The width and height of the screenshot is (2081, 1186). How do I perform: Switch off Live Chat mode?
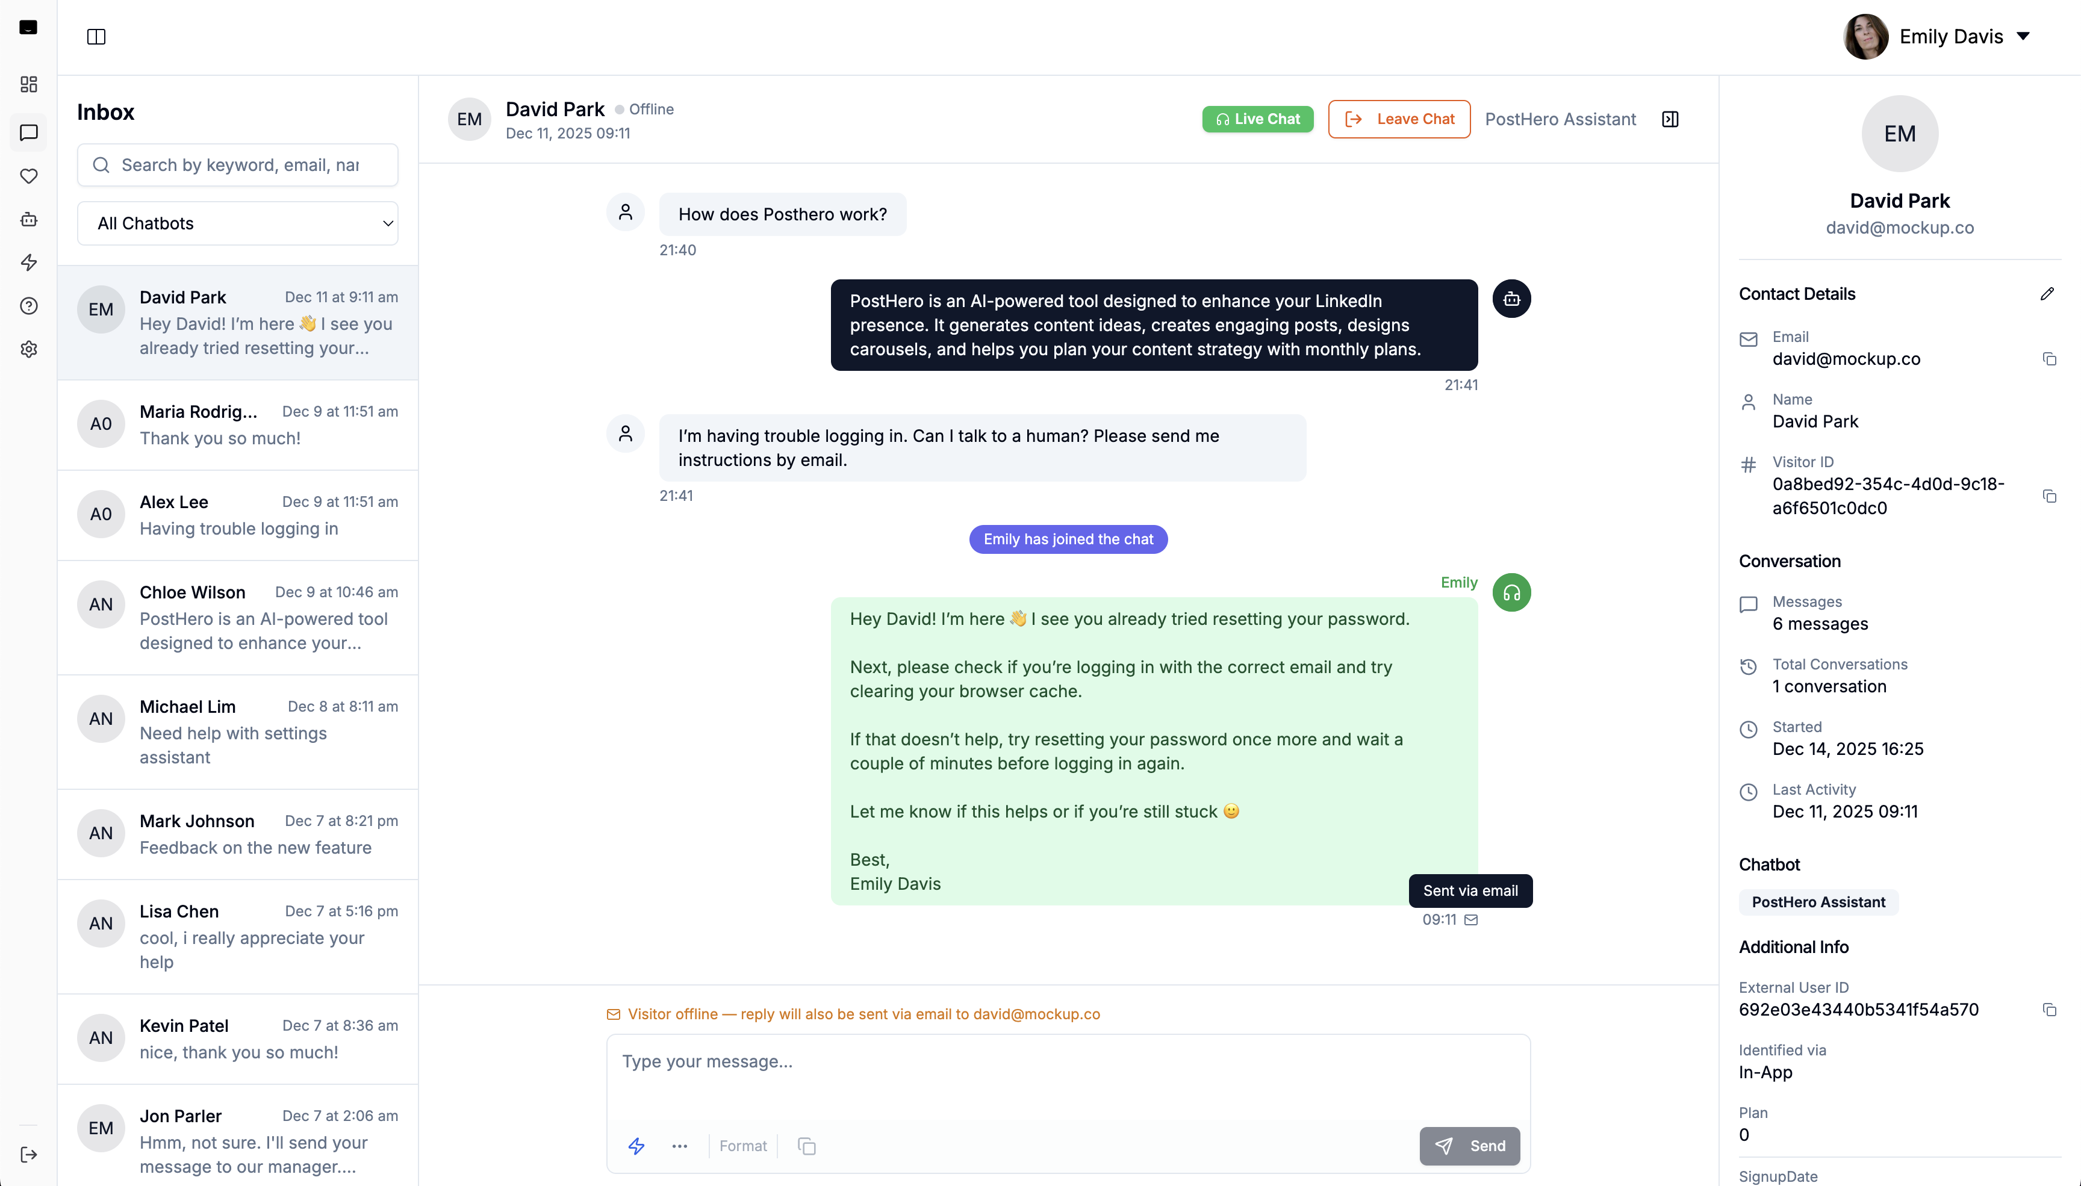click(1257, 119)
